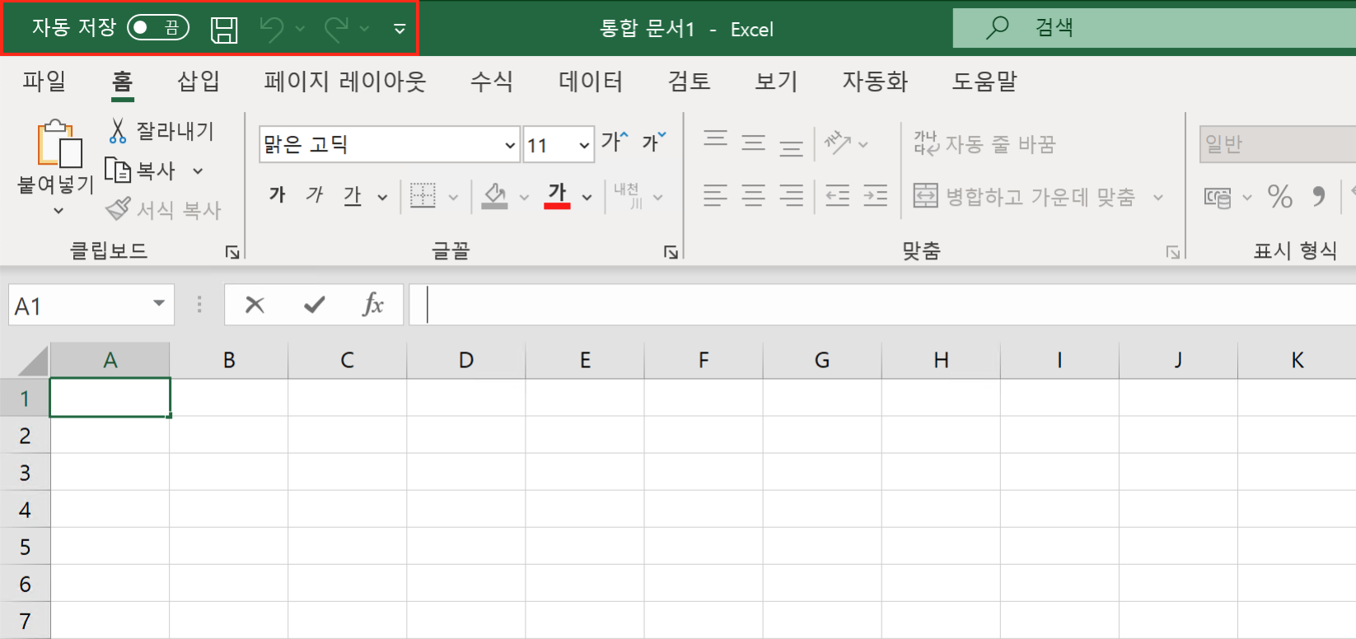
Task: Open the 파일 menu tab
Action: [x=44, y=81]
